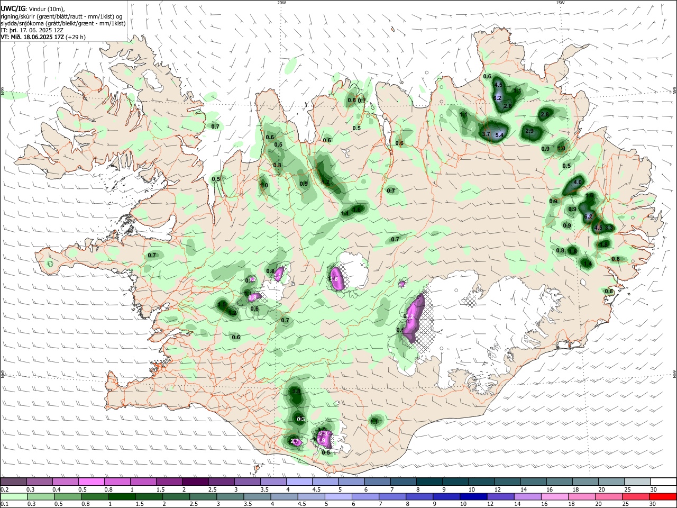Select the bottom-row legend swatch labeled 4

[283, 496]
